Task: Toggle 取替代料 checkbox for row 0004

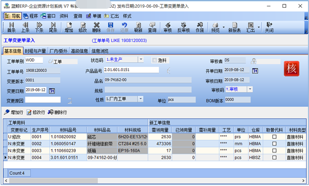Action: 274,158
